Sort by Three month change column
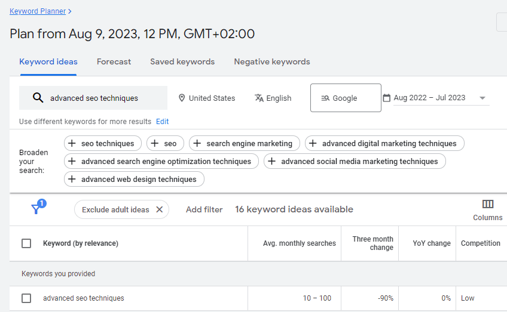The height and width of the screenshot is (312, 507). click(373, 243)
